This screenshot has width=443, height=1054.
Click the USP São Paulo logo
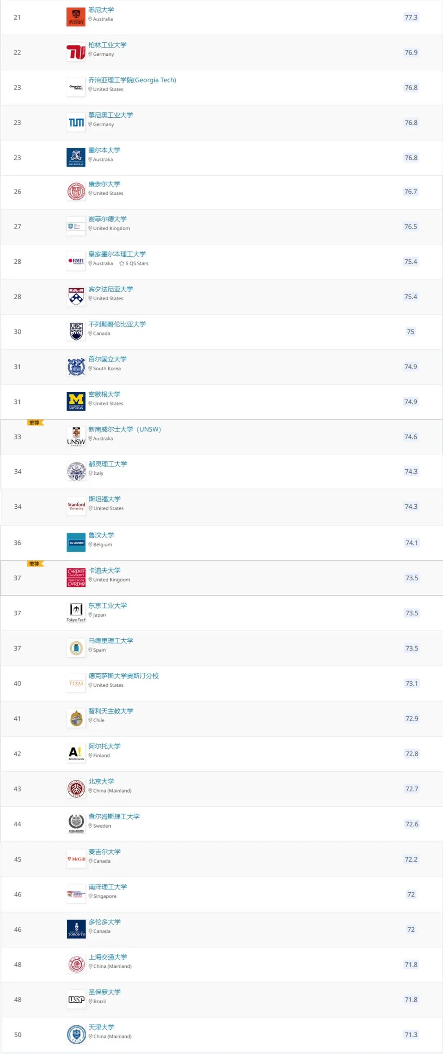[x=76, y=1000]
